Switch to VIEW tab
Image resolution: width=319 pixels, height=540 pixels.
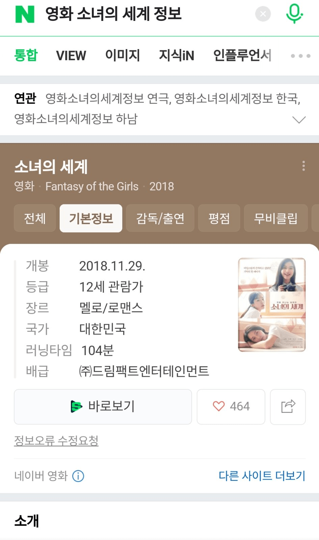(x=71, y=55)
